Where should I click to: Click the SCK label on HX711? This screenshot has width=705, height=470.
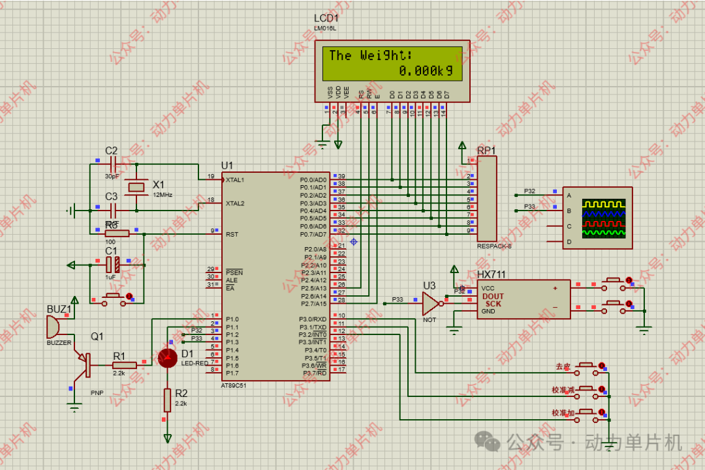click(x=493, y=304)
